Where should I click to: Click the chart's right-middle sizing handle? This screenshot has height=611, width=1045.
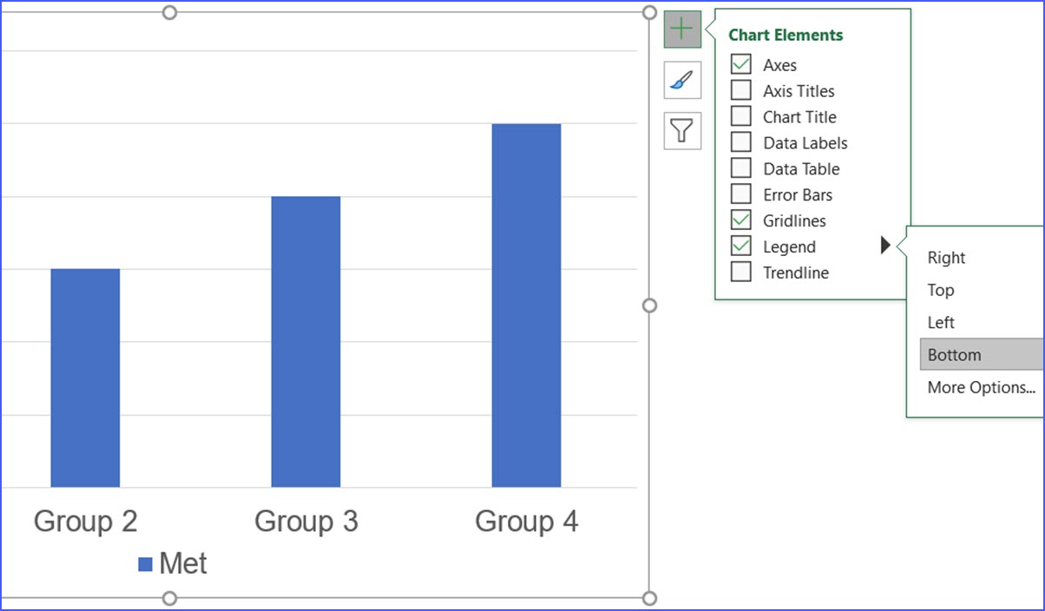pyautogui.click(x=649, y=305)
